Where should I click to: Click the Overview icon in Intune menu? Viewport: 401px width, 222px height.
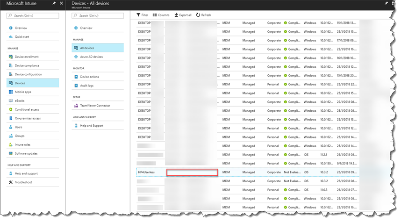pos(10,28)
